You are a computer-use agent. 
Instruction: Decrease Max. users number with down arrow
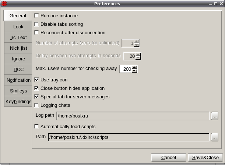coord(134,71)
